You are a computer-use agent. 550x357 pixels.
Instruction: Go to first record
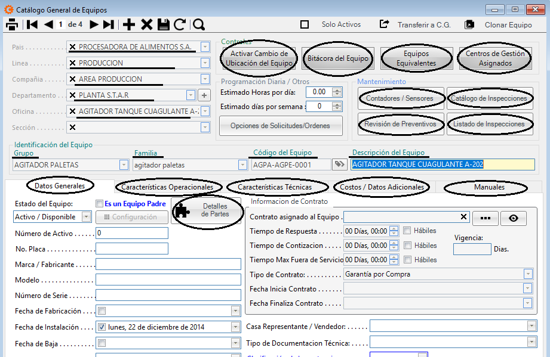pos(32,24)
